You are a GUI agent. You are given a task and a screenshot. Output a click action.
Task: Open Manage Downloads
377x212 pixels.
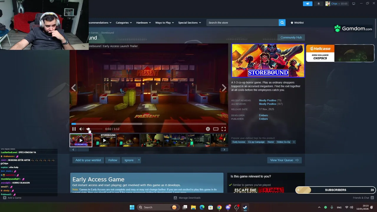(187, 198)
